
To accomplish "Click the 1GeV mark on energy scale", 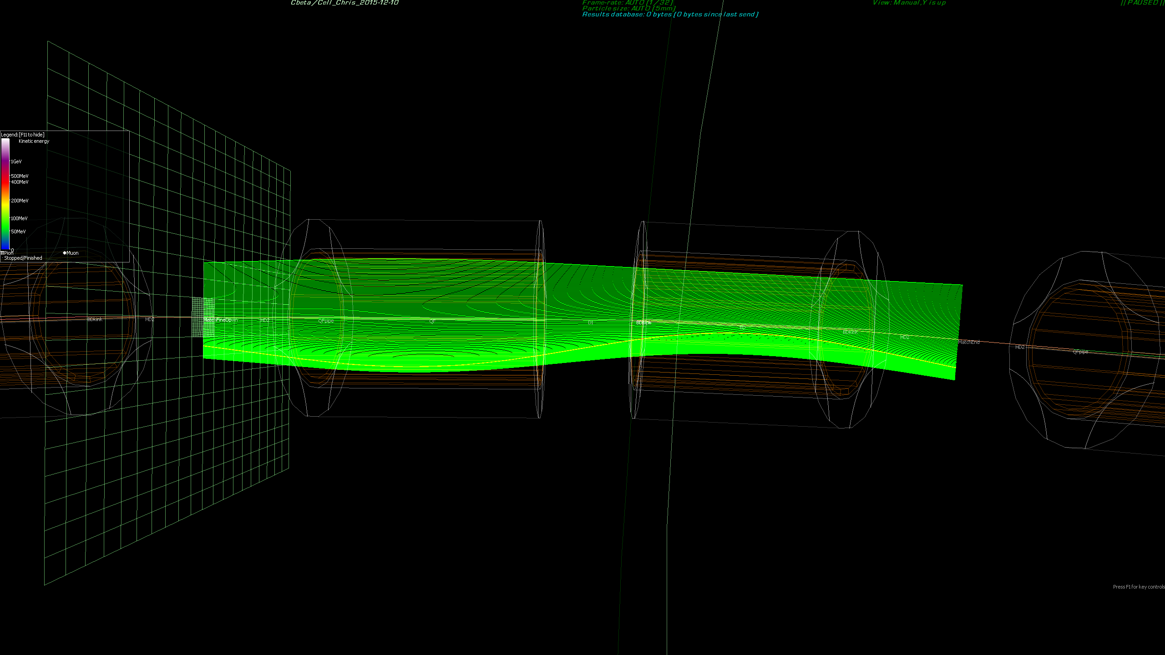I will pyautogui.click(x=16, y=161).
